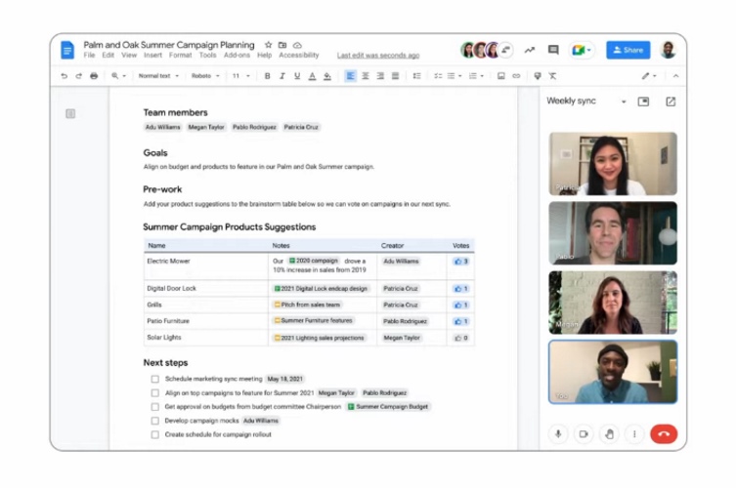Center align the text
Image resolution: width=736 pixels, height=488 pixels.
366,76
